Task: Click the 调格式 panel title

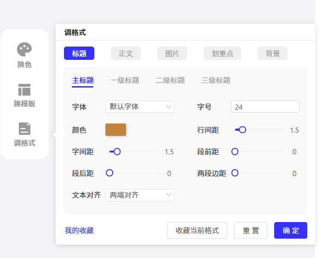Action: [x=75, y=33]
